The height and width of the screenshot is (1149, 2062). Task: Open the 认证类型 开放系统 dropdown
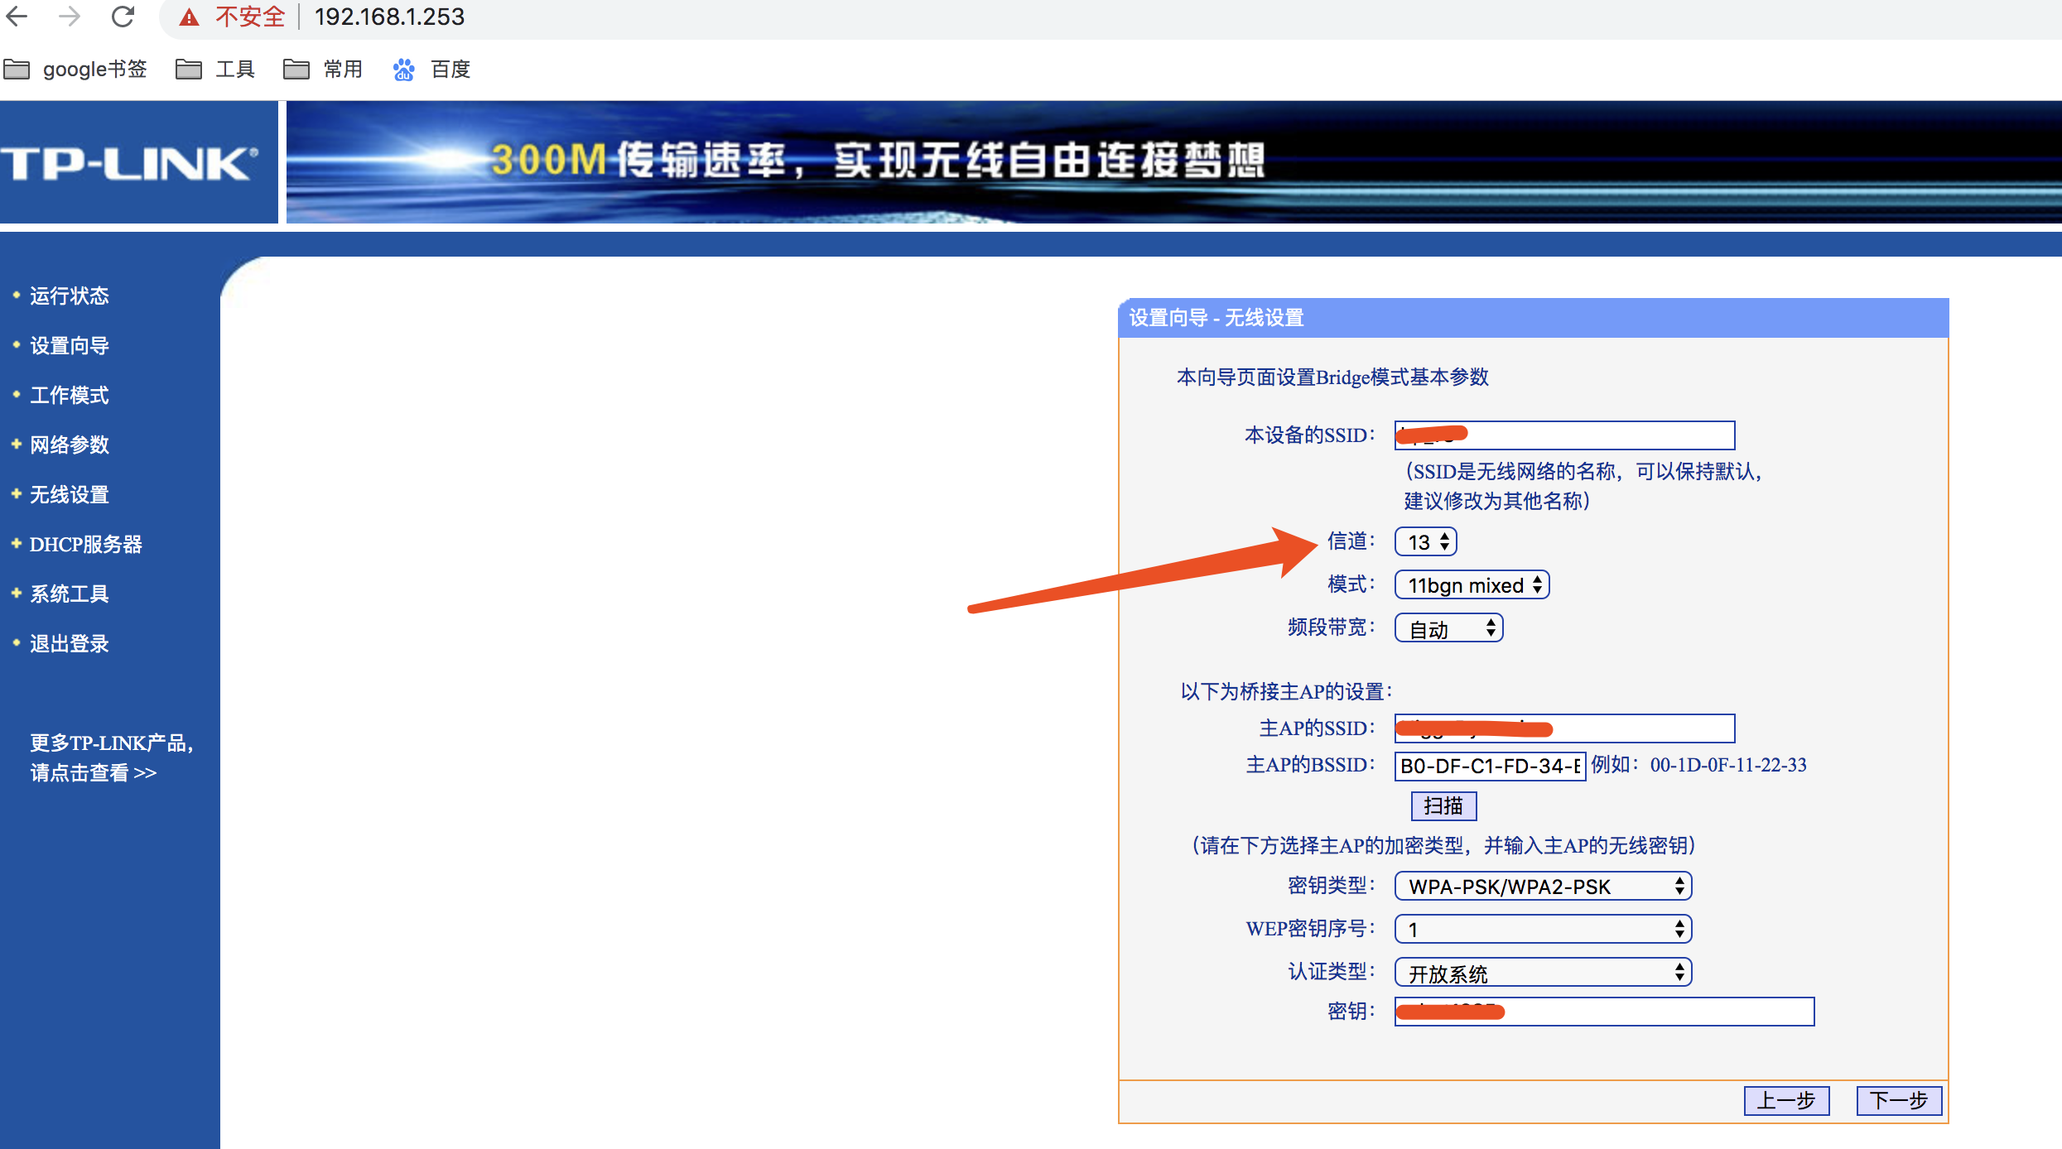[x=1542, y=973]
